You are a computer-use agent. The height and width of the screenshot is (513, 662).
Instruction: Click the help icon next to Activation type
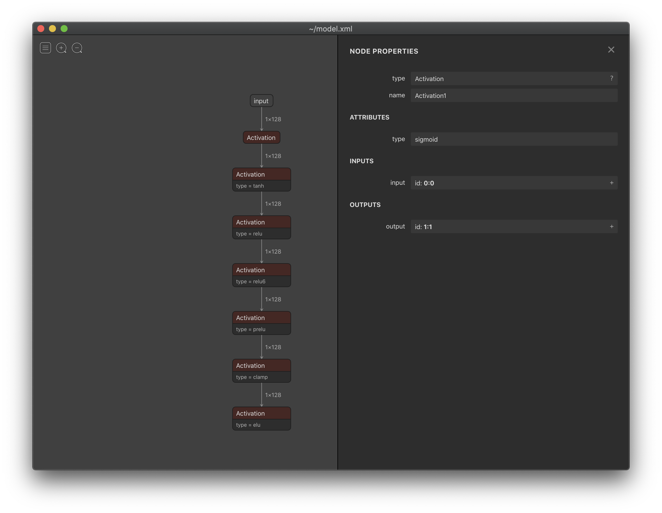click(x=612, y=78)
